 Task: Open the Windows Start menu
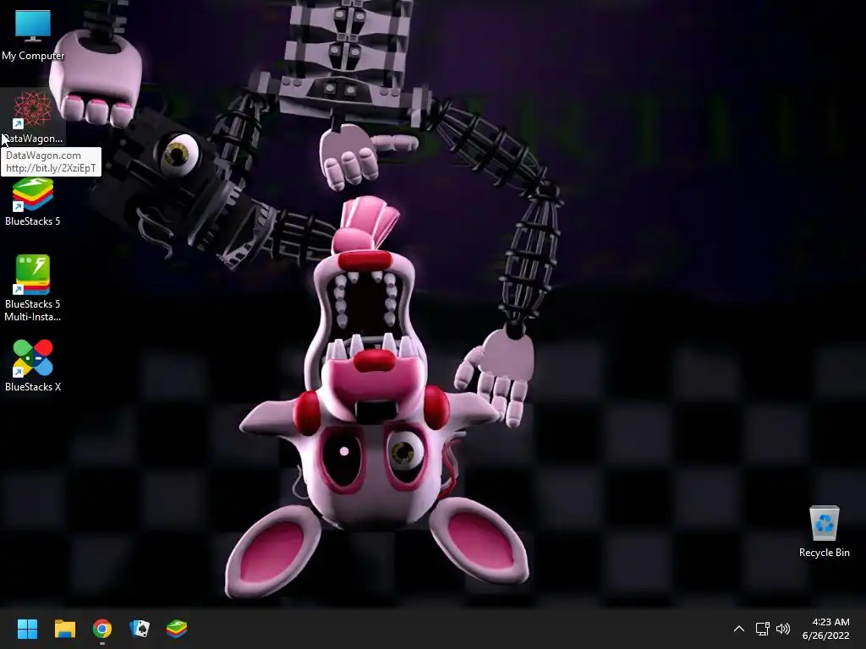click(27, 629)
